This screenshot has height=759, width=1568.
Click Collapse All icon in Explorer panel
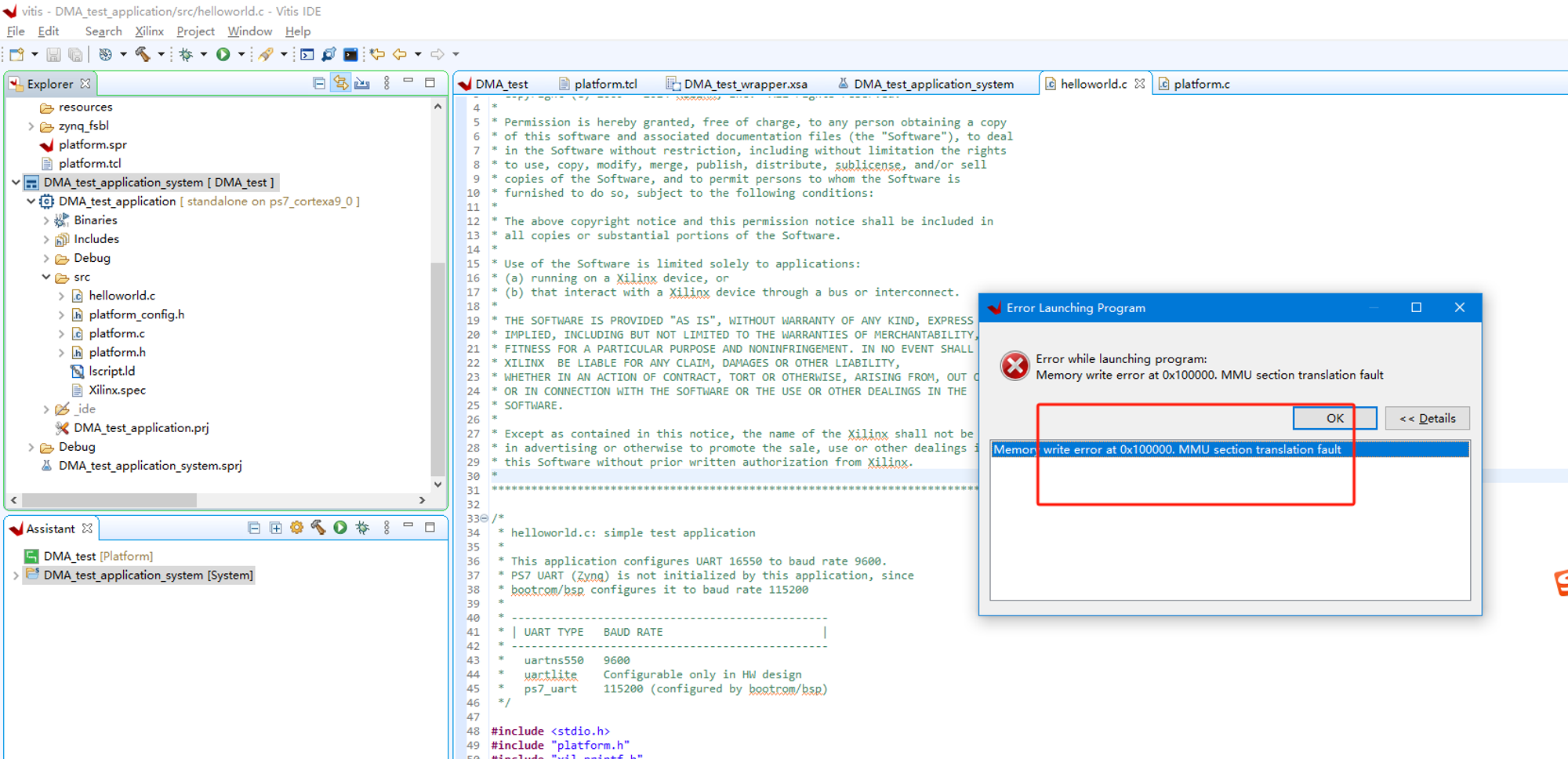point(319,83)
